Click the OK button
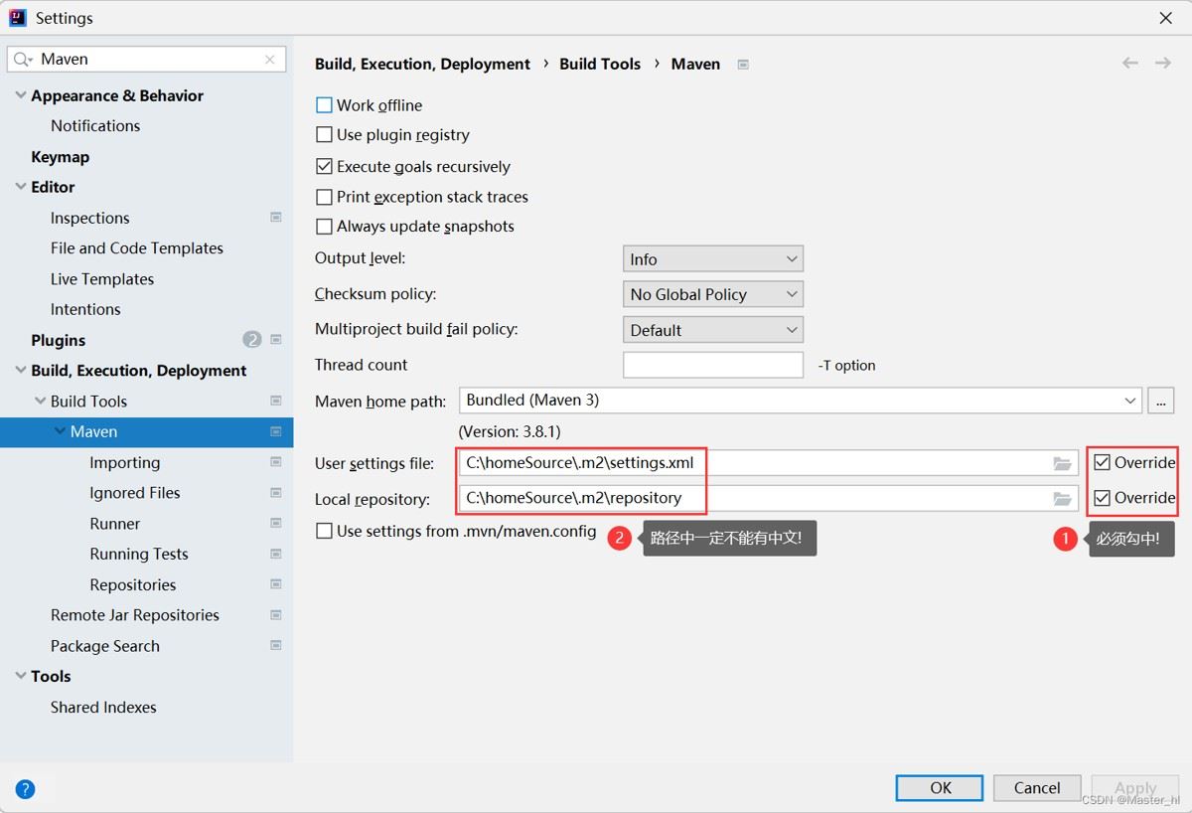Screen dimensions: 1192x813 pyautogui.click(x=940, y=788)
